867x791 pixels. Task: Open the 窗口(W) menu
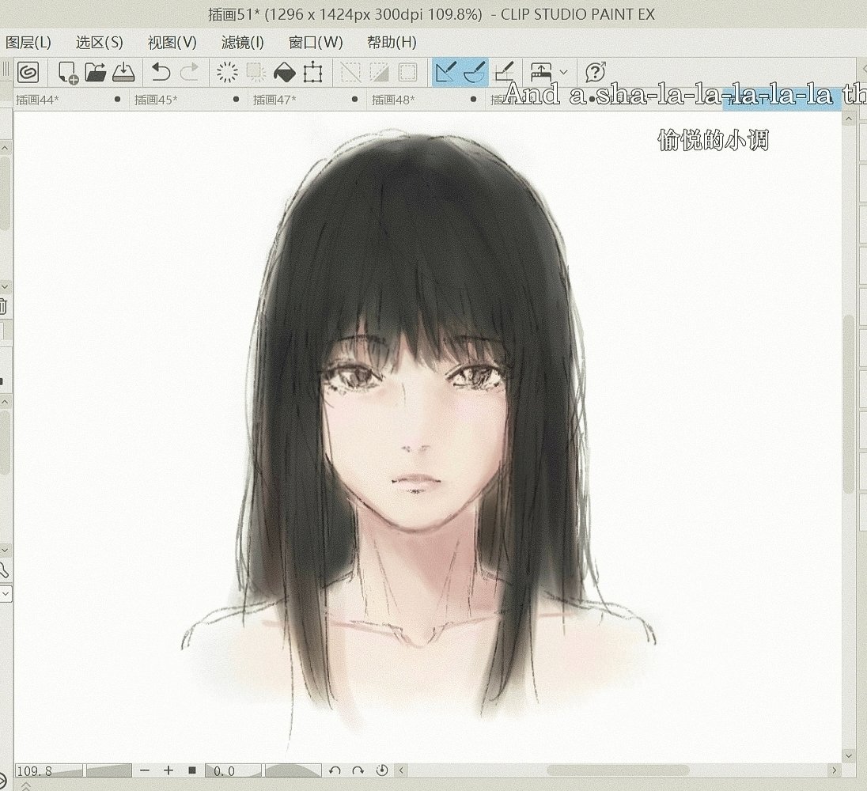[316, 43]
